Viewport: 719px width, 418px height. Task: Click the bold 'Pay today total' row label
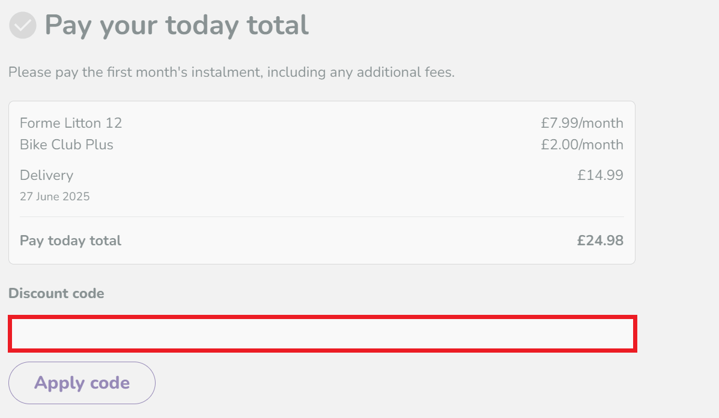pyautogui.click(x=71, y=240)
